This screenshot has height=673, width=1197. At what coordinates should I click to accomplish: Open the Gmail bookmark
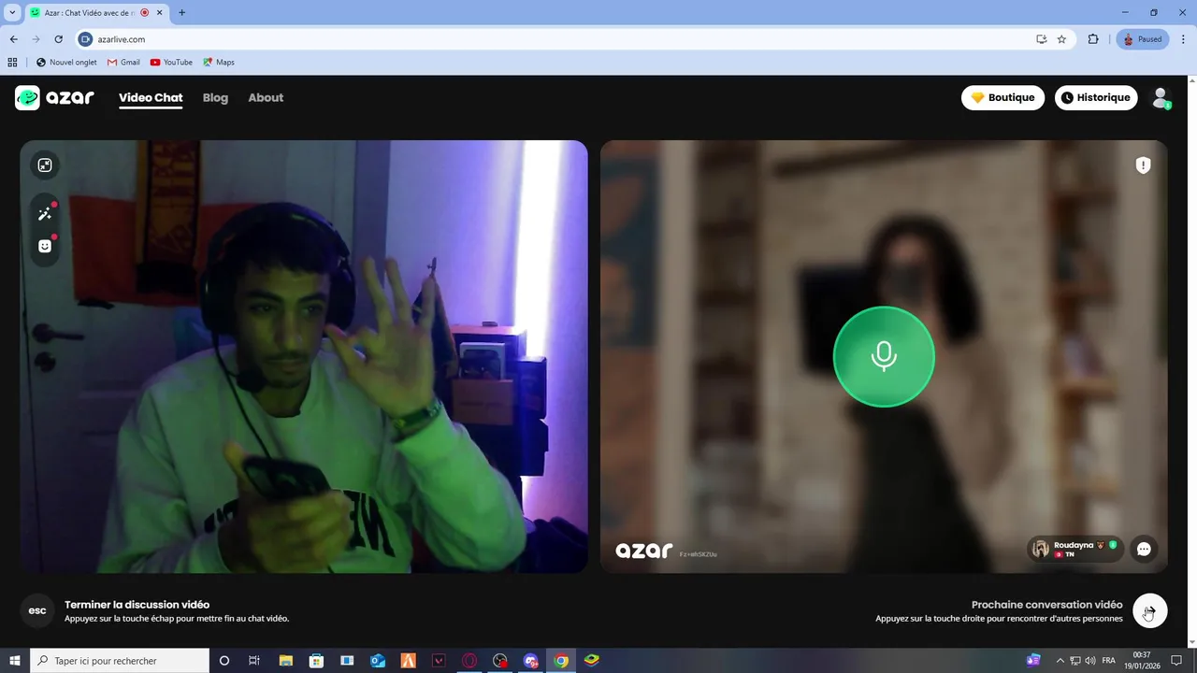123,63
